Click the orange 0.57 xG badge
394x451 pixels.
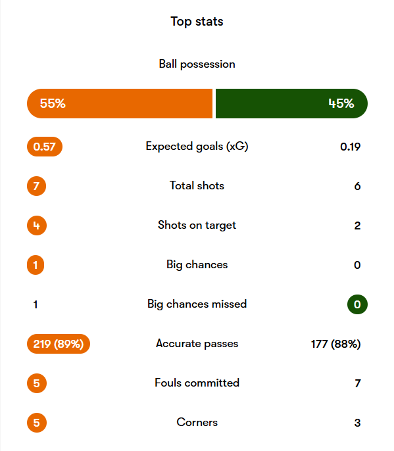pyautogui.click(x=45, y=147)
